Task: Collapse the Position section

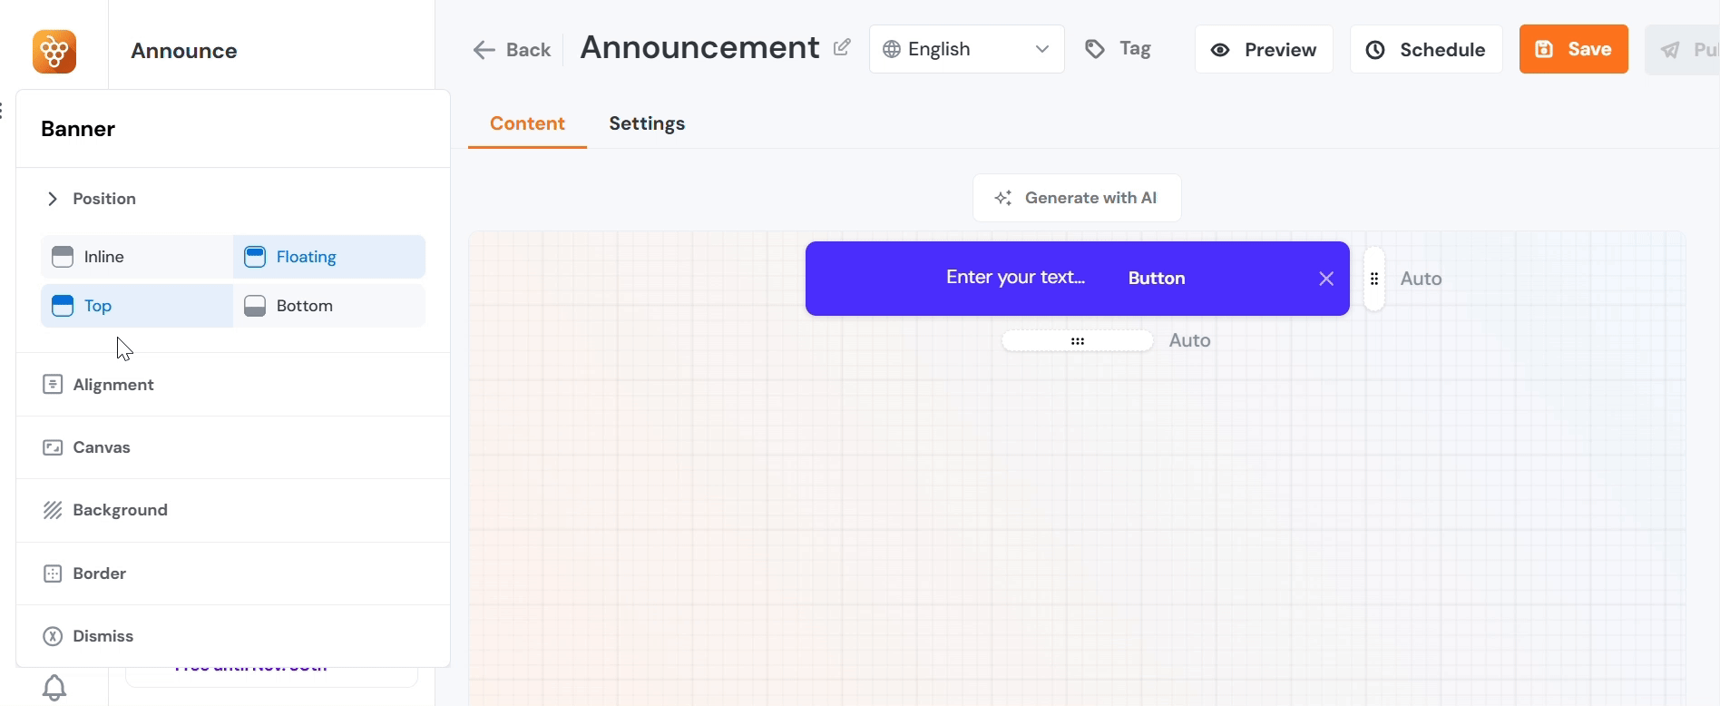Action: (x=53, y=199)
